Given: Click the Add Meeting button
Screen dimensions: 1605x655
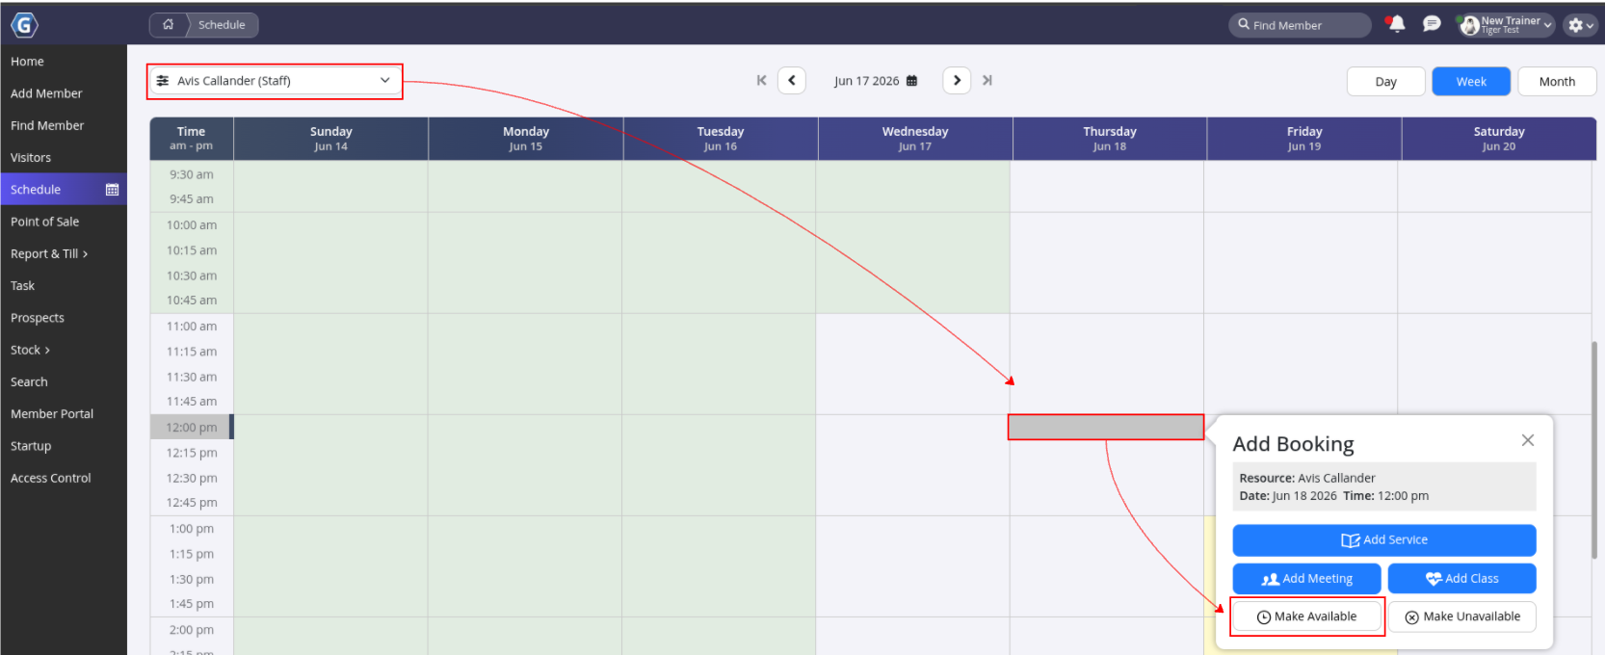Looking at the screenshot, I should click(1307, 579).
